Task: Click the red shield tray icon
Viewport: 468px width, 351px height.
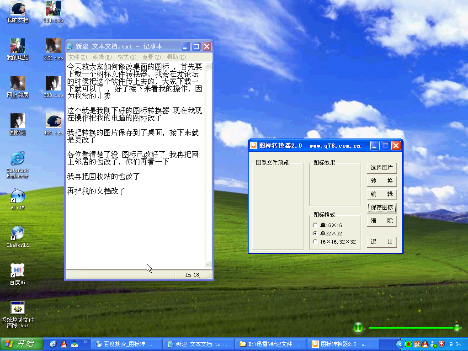Action: [x=441, y=344]
